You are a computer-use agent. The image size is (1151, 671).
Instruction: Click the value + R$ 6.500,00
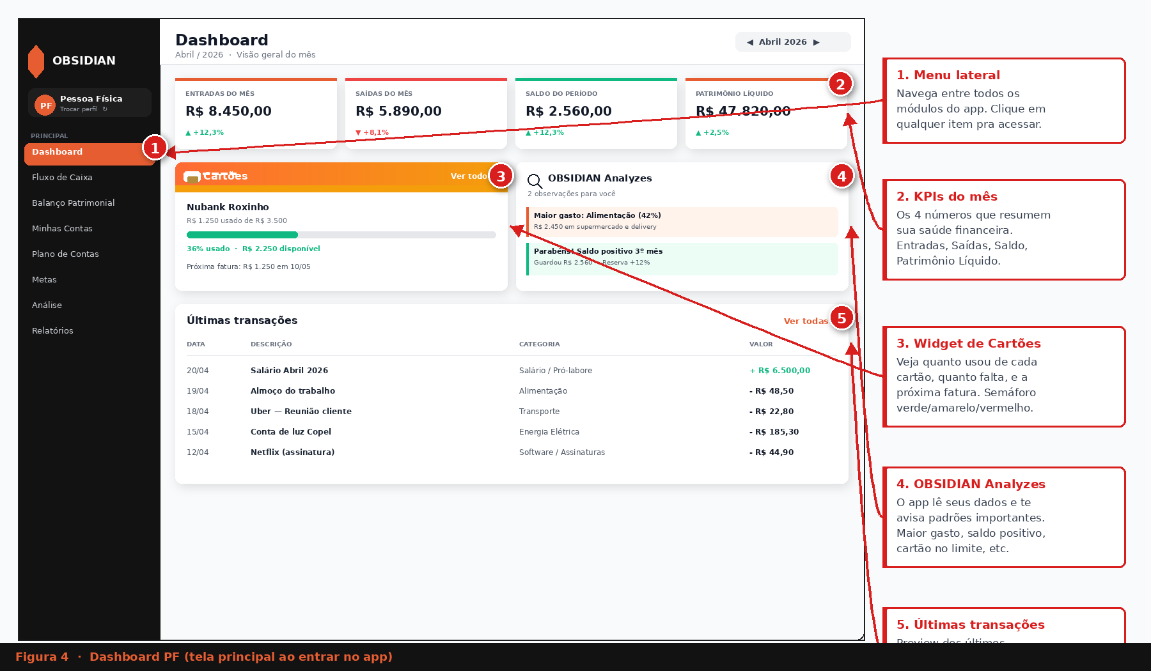779,371
